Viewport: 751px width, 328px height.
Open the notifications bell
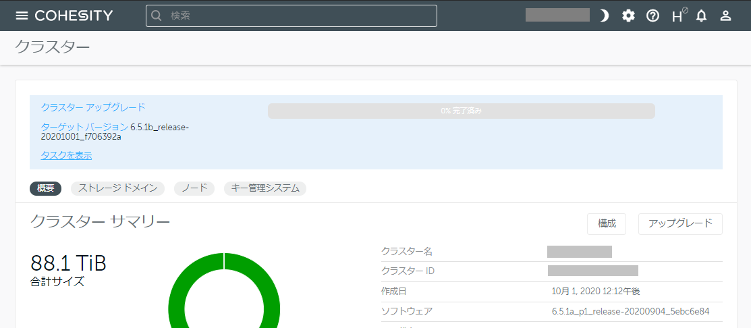click(x=701, y=16)
